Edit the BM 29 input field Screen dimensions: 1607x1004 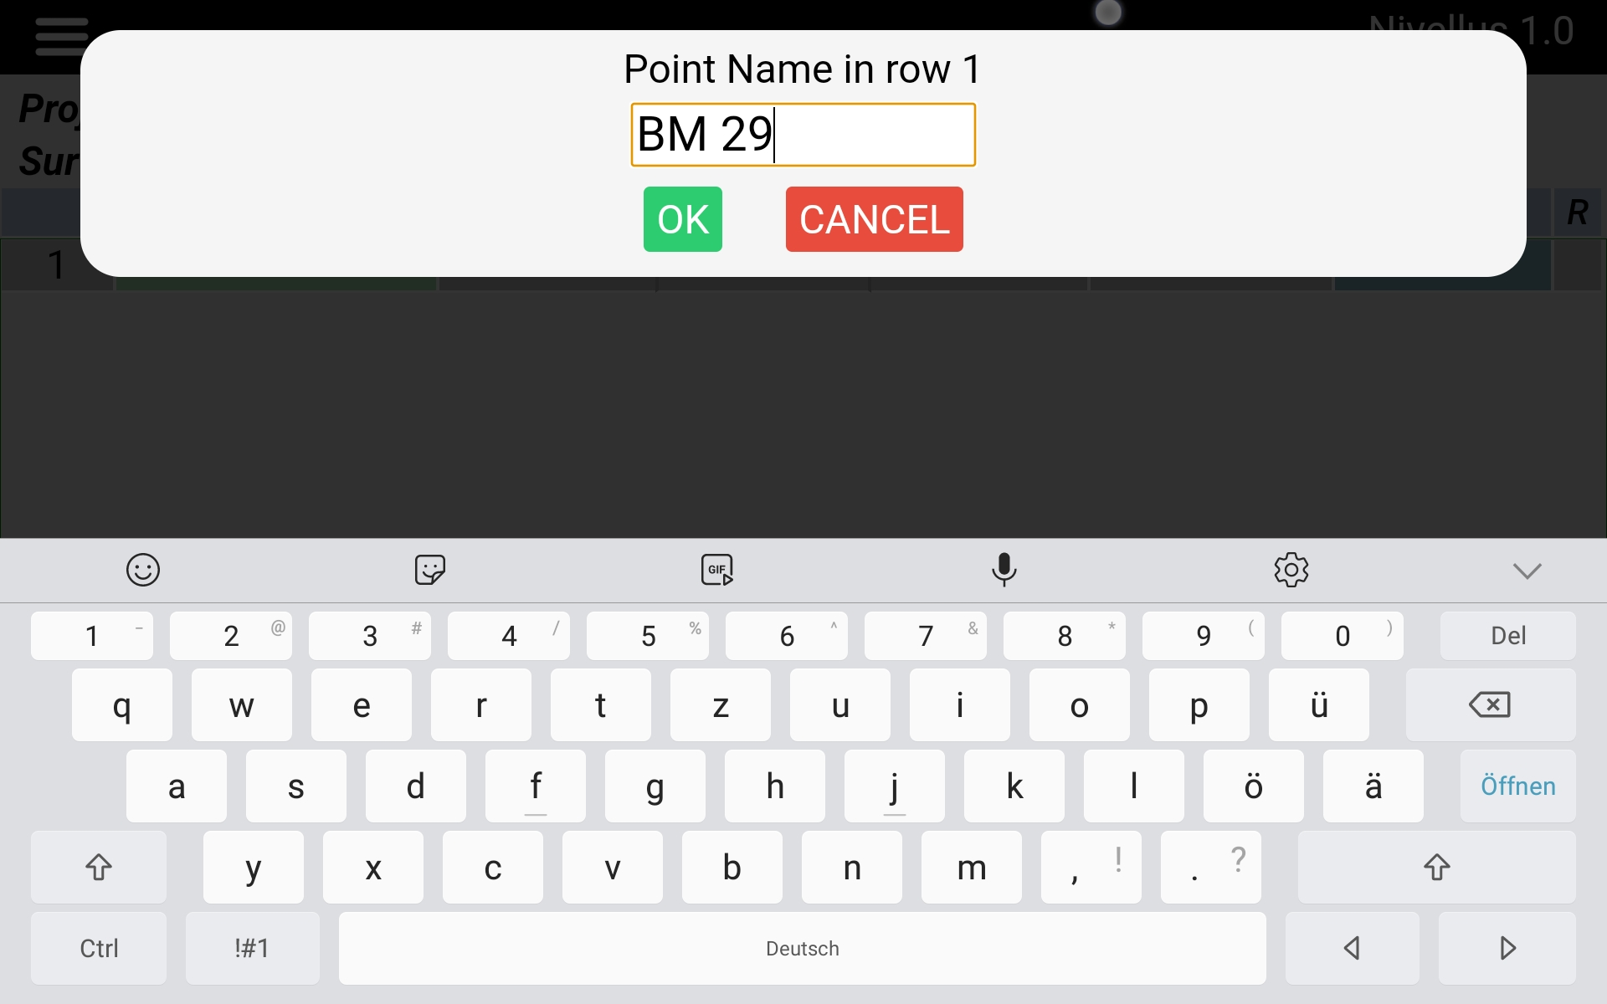point(803,134)
